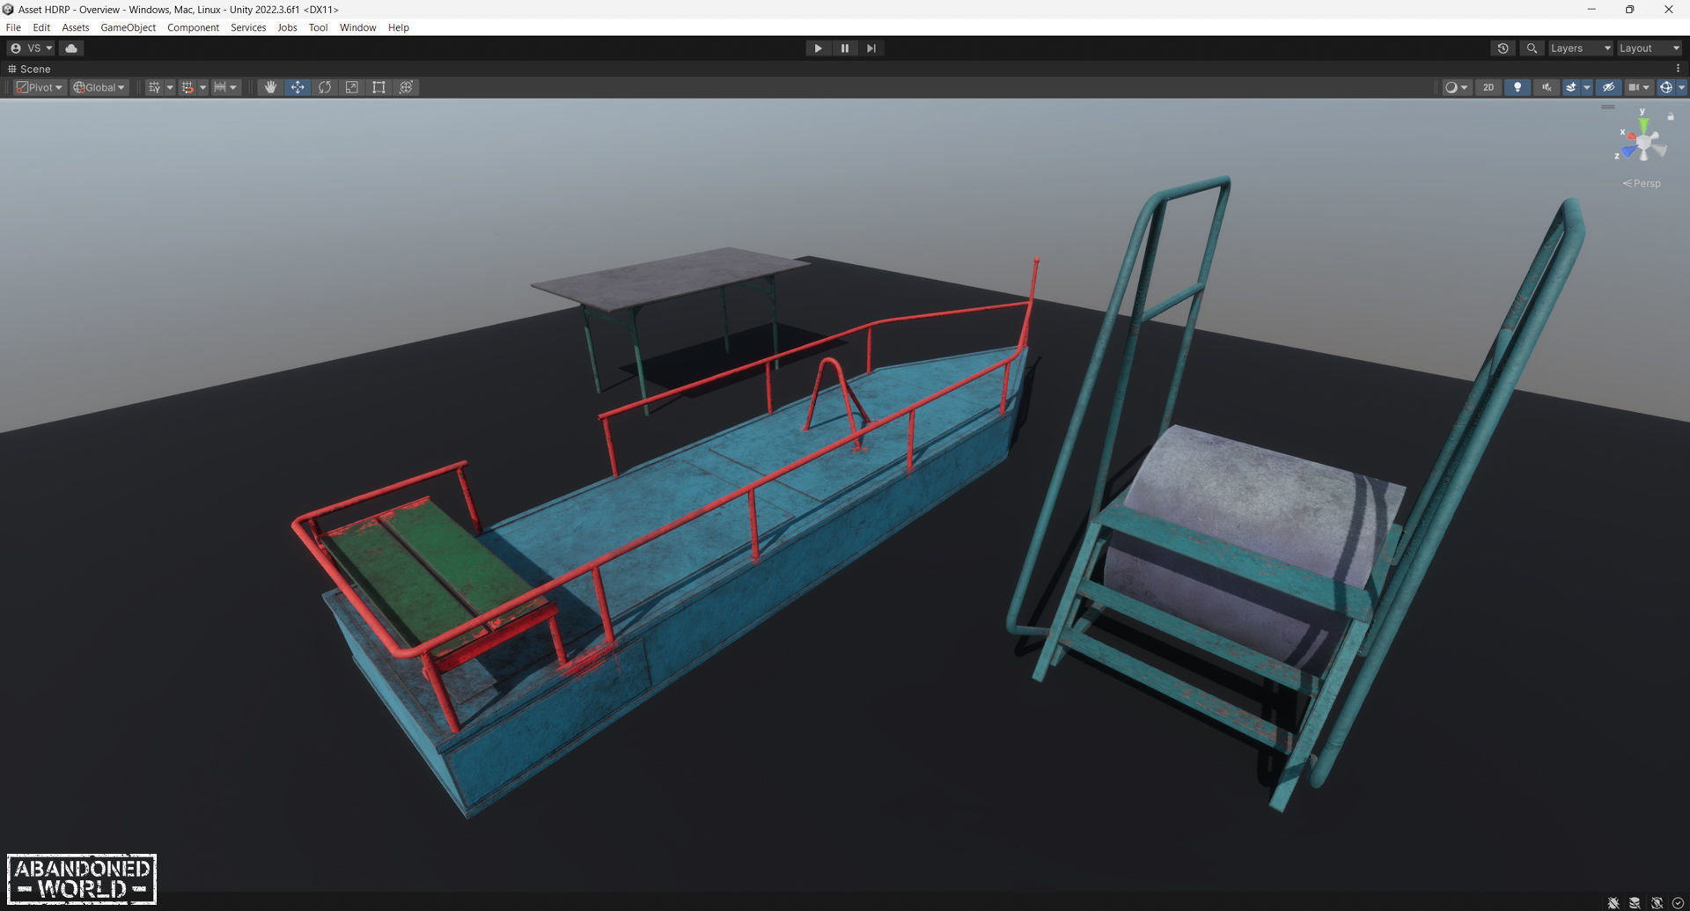
Task: Switch Persp projection label
Action: [x=1642, y=183]
